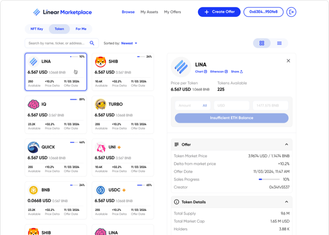
Task: Open the Etherscan link for LINA
Action: [219, 72]
